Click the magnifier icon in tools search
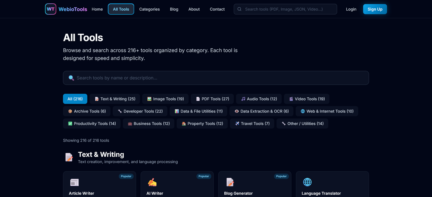Screen dimensions: 432x197 [x=71, y=78]
